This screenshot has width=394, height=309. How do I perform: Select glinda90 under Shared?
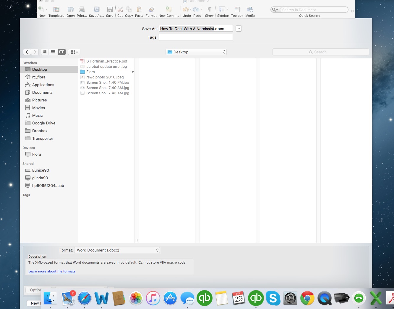click(x=49, y=178)
